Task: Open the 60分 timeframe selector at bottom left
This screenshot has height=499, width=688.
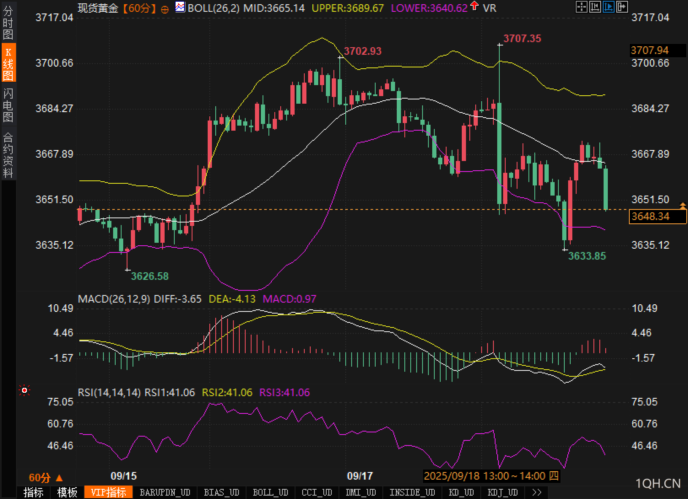Action: tap(46, 478)
